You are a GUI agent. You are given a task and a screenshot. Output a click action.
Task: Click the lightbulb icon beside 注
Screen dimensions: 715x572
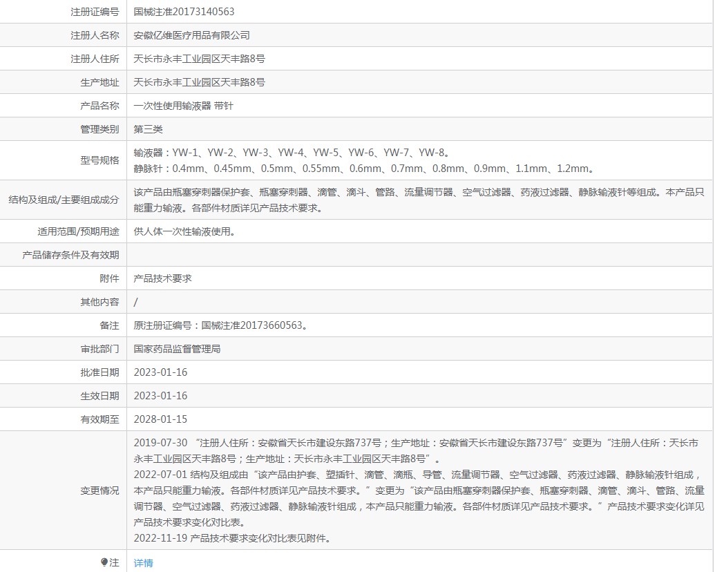(104, 562)
